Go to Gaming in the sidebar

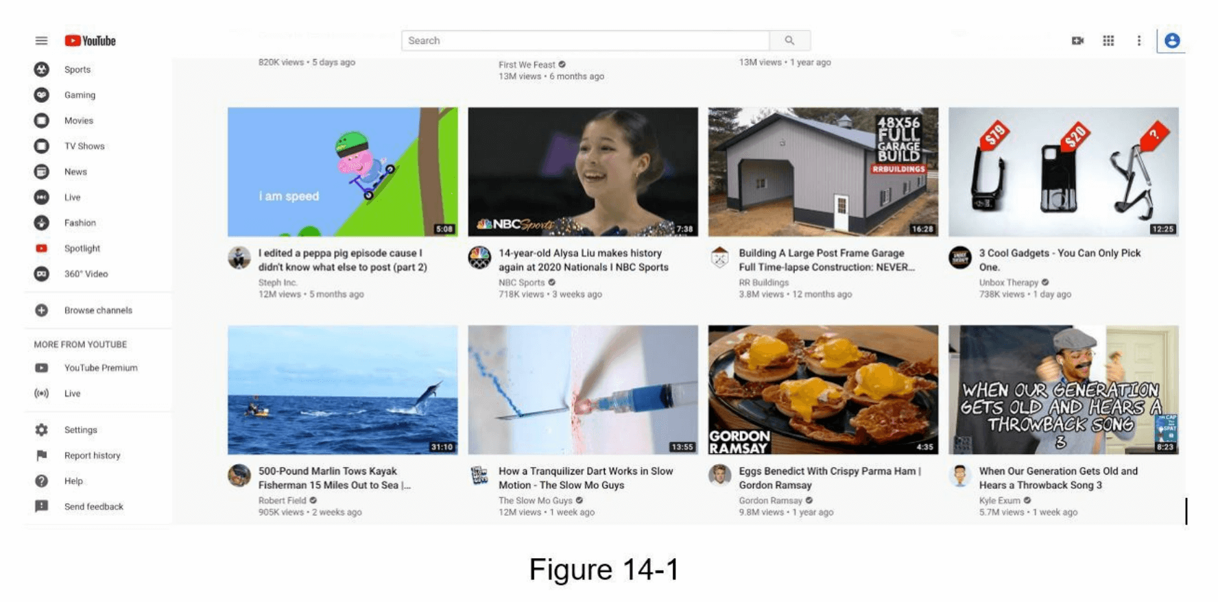tap(80, 95)
